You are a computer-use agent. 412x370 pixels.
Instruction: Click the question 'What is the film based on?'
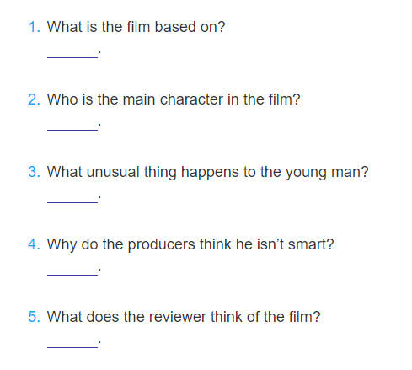coord(136,27)
